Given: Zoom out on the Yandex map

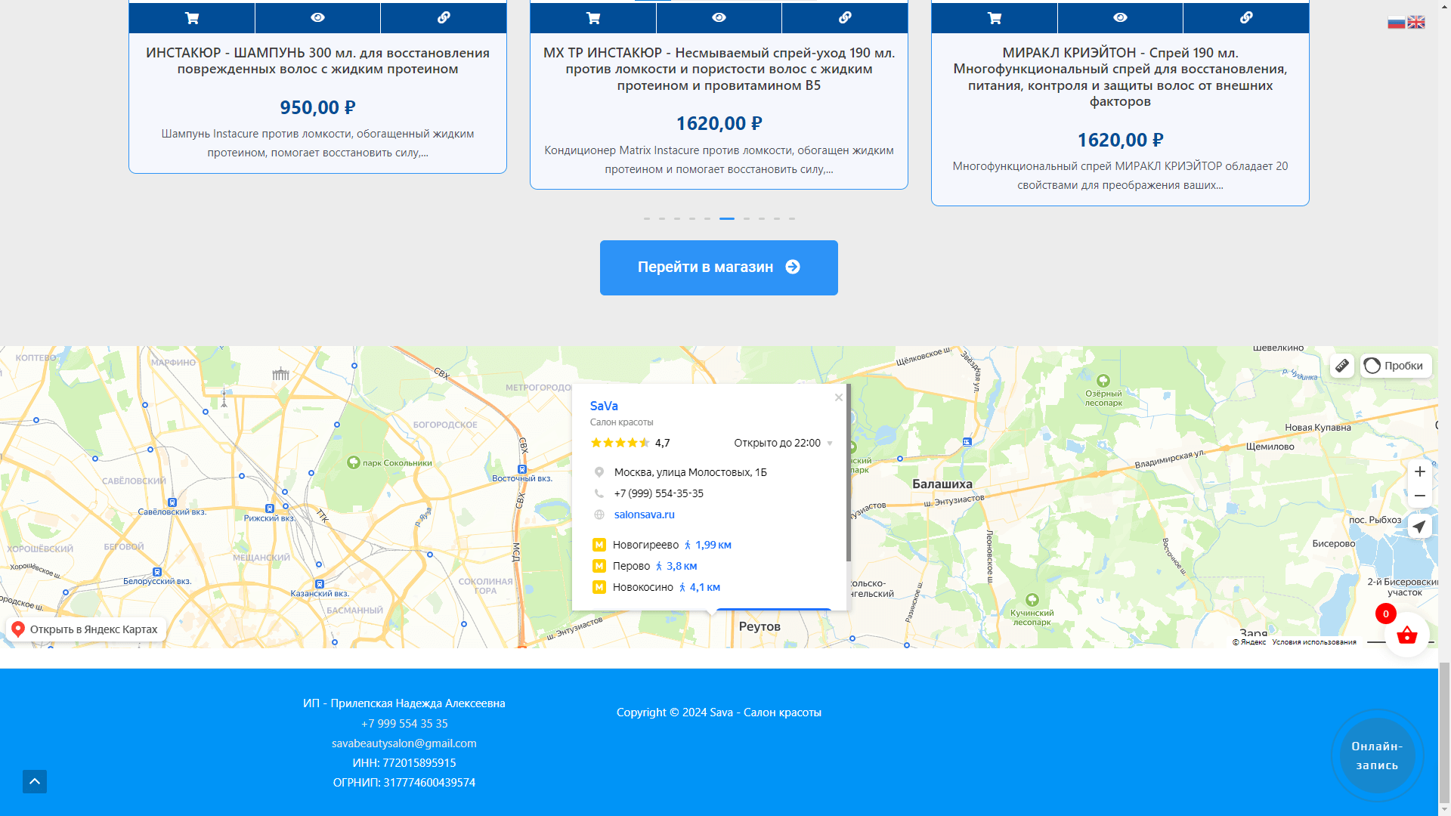Looking at the screenshot, I should tap(1420, 496).
